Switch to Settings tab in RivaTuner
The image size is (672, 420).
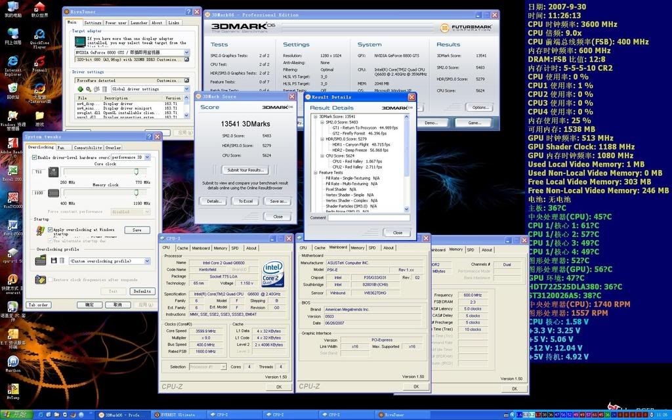pos(93,23)
